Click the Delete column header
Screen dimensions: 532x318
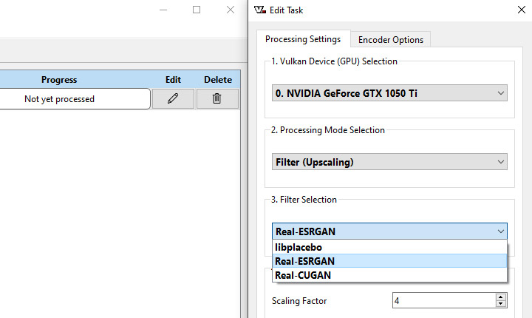click(218, 80)
